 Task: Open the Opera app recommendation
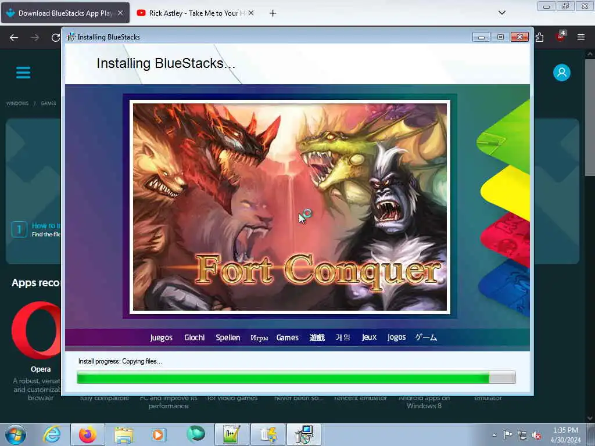pyautogui.click(x=41, y=369)
